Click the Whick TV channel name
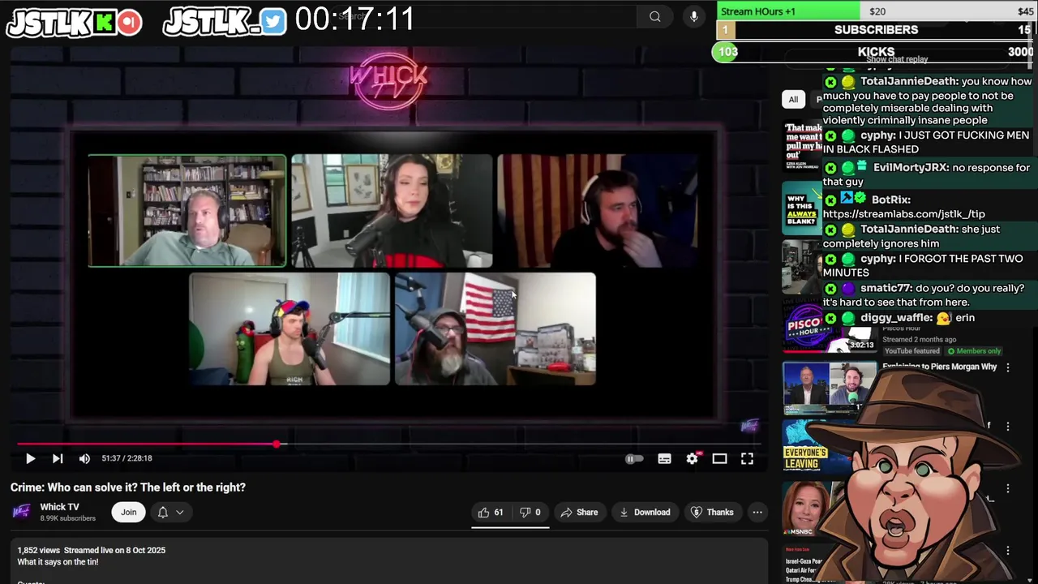 click(x=59, y=507)
